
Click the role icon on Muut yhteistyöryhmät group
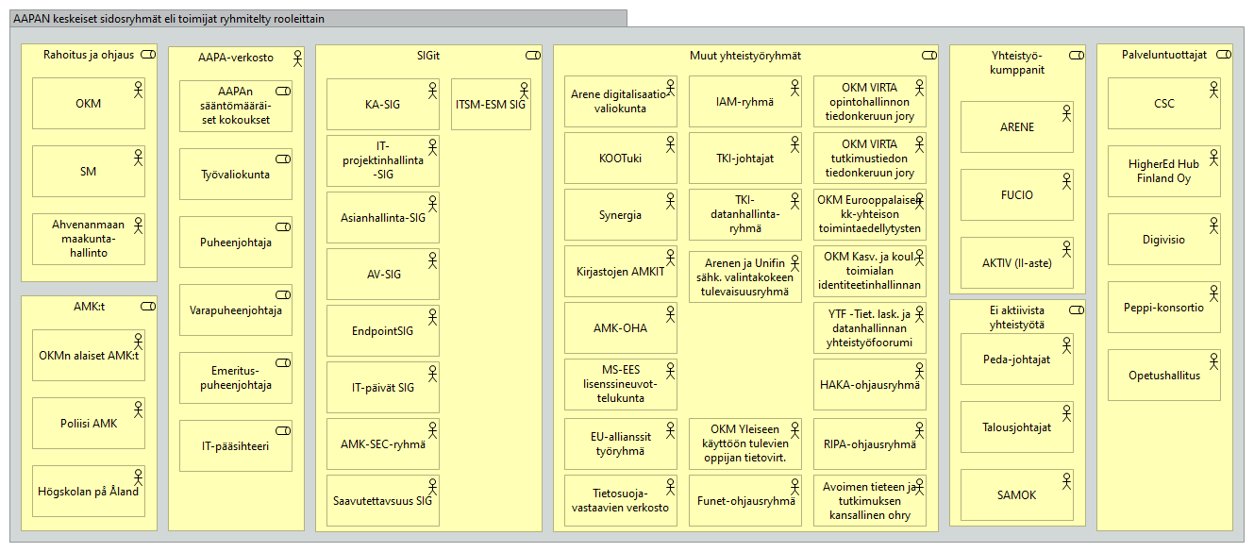929,56
